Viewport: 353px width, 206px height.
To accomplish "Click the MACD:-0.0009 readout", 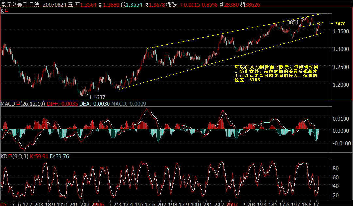I will [x=129, y=104].
